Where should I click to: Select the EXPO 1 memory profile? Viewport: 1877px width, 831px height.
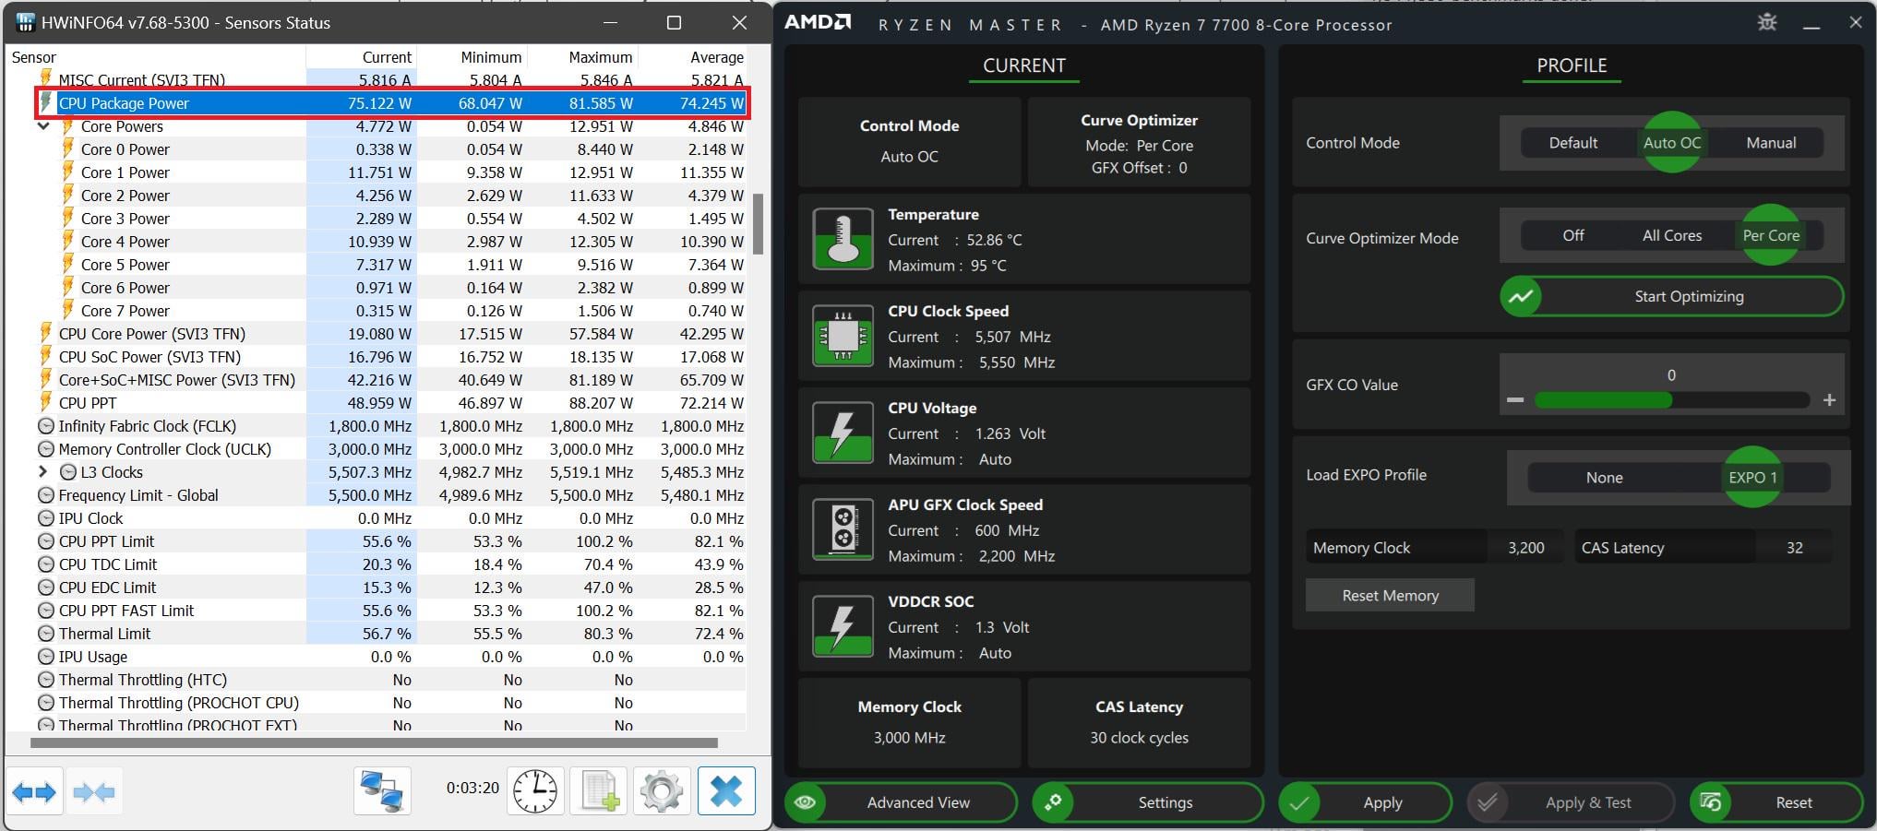1752,477
